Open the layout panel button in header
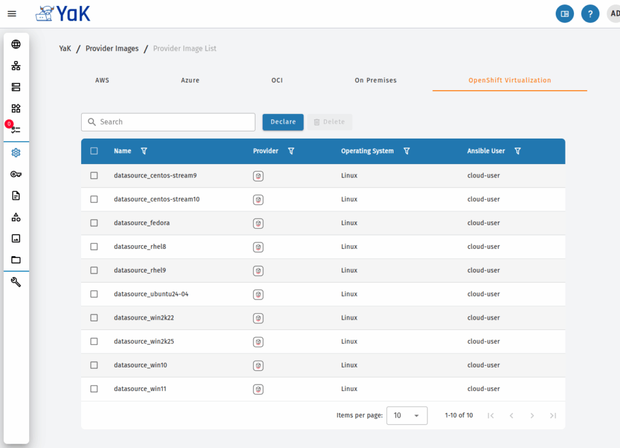This screenshot has width=620, height=448. [565, 14]
